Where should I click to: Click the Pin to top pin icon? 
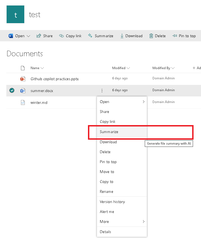pyautogui.click(x=175, y=36)
